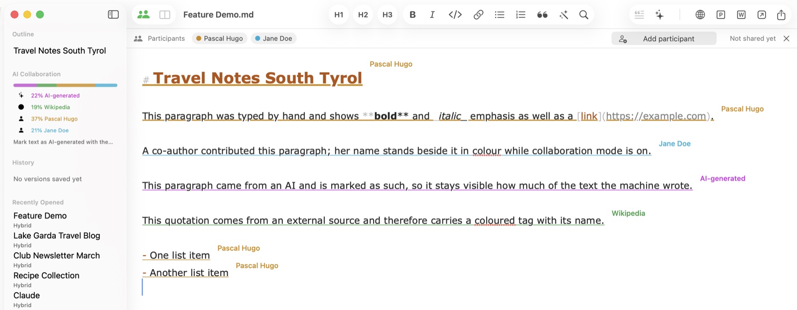Image resolution: width=797 pixels, height=310 pixels.
Task: Export document using the W icon
Action: 741,15
